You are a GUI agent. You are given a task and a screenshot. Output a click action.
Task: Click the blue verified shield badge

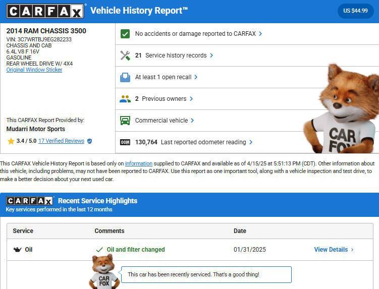[x=89, y=141]
